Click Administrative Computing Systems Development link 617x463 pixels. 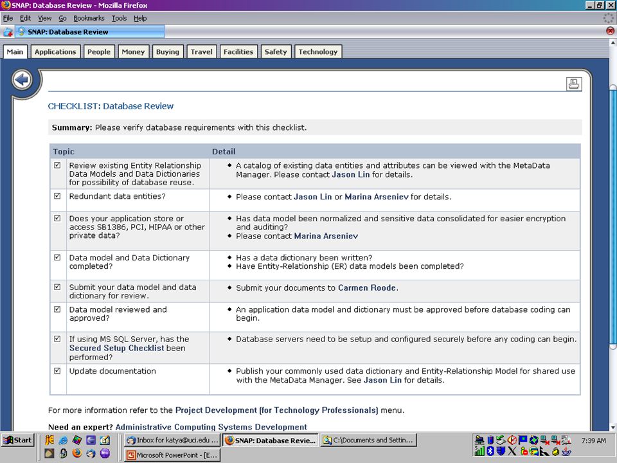pos(211,427)
